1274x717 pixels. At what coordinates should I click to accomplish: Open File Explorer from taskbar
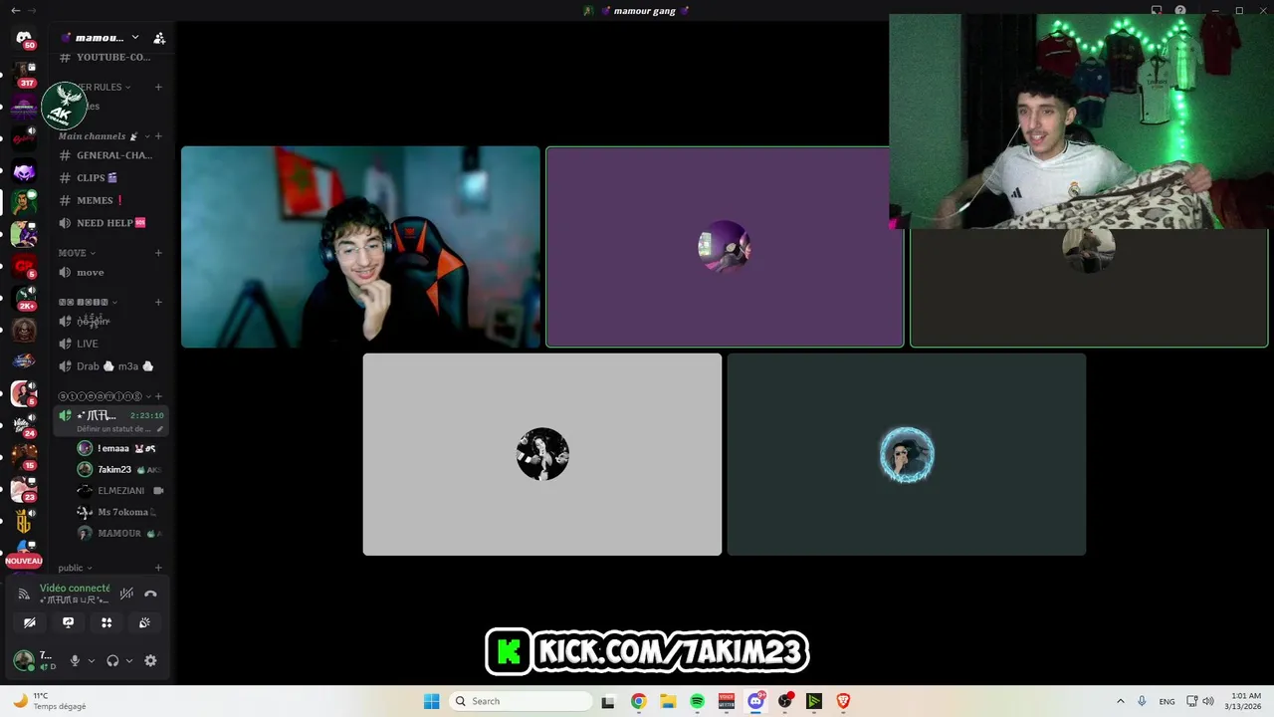point(668,701)
